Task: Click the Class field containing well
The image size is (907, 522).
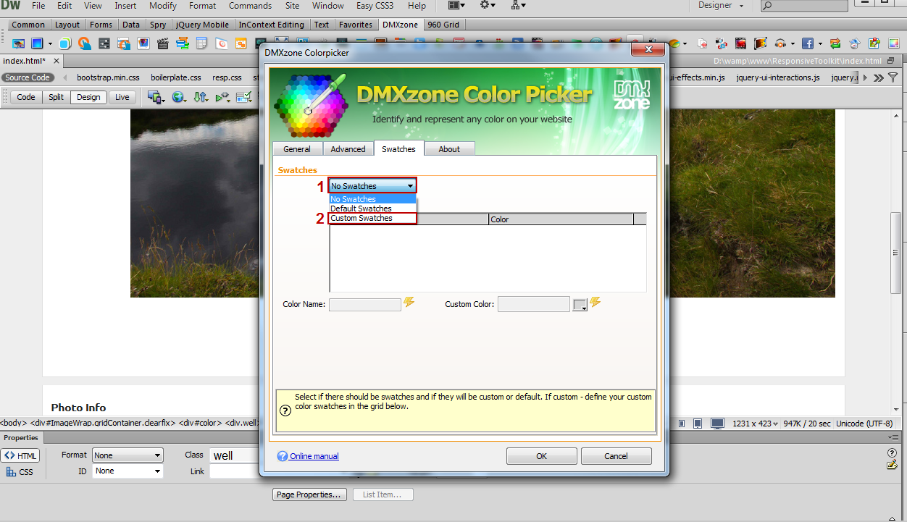Action: 234,455
